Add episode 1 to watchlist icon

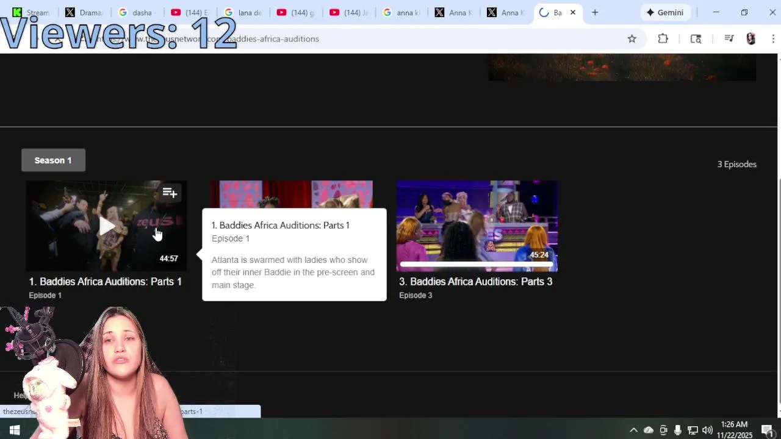[170, 193]
